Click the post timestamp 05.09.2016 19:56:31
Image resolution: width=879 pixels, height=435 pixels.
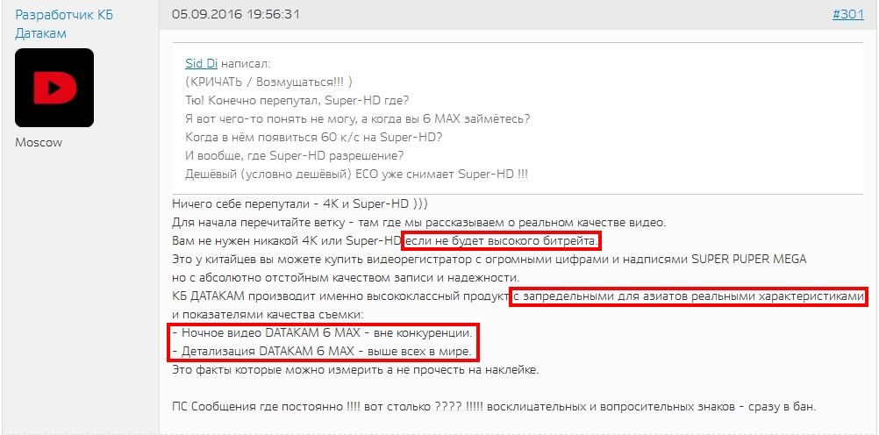(236, 15)
